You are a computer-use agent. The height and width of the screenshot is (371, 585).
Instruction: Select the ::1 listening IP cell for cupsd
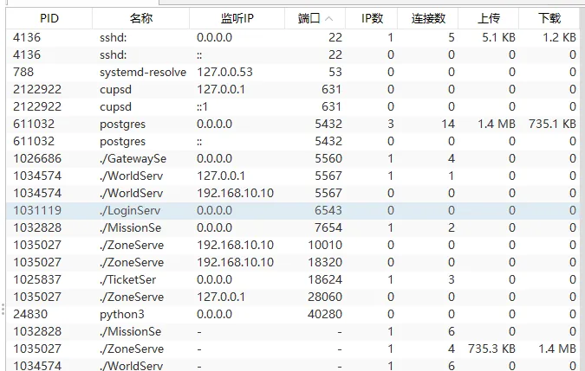202,106
